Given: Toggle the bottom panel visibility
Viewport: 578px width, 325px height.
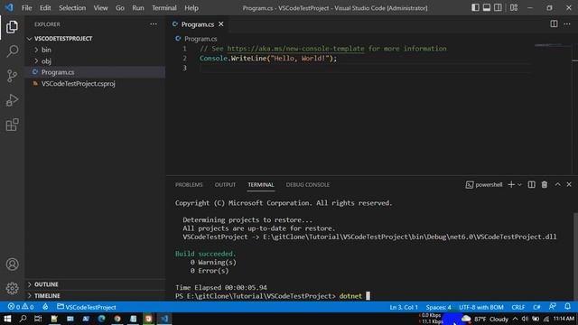Looking at the screenshot, I should tap(487, 8).
